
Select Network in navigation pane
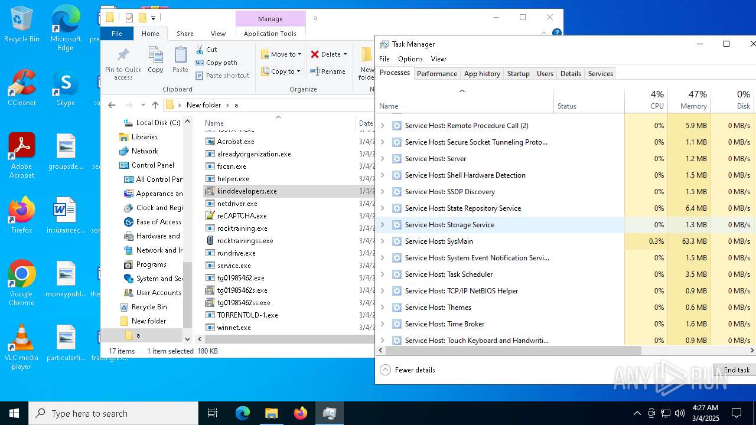[145, 151]
